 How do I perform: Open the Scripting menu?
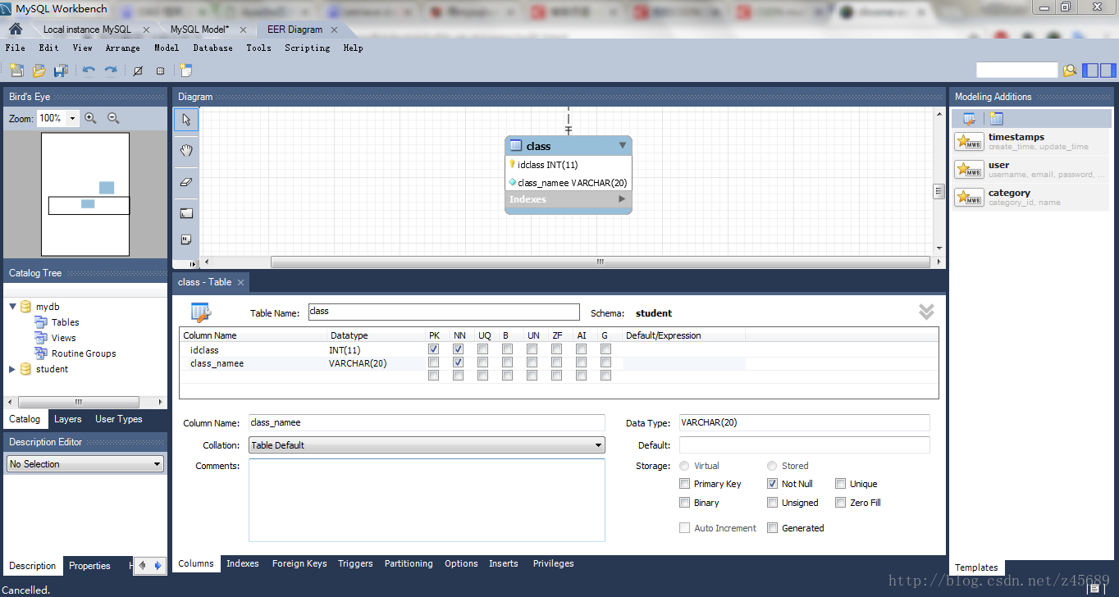(x=307, y=48)
